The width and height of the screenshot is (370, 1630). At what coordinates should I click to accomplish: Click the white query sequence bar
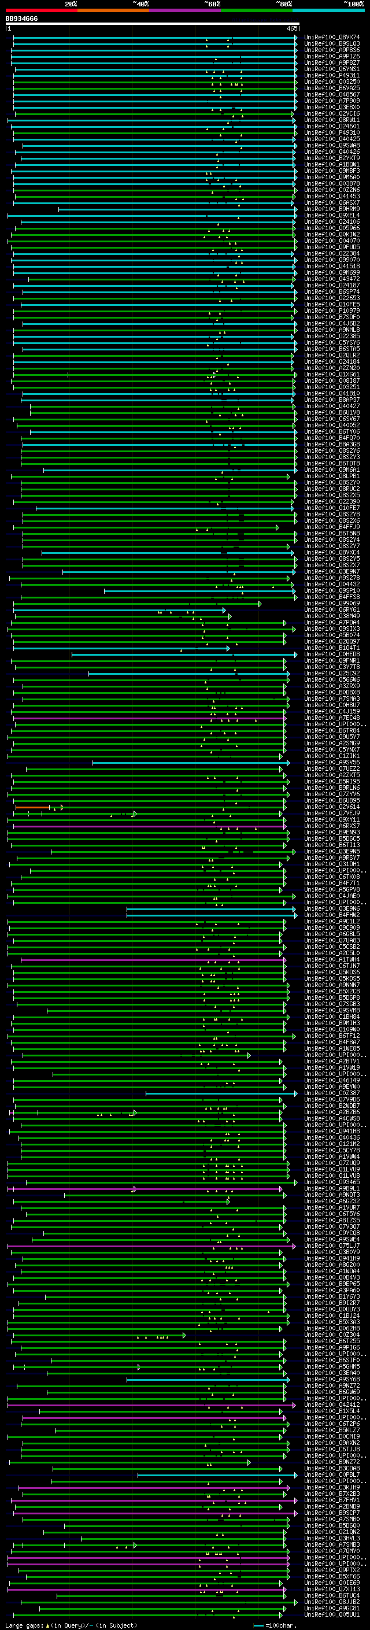point(153,24)
